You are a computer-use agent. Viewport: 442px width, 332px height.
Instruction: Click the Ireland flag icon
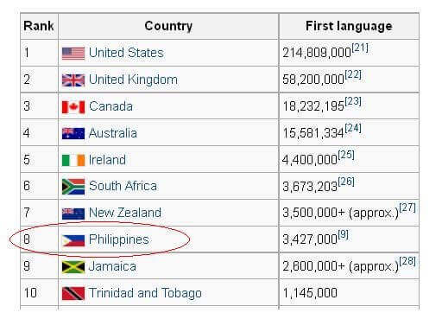(73, 161)
